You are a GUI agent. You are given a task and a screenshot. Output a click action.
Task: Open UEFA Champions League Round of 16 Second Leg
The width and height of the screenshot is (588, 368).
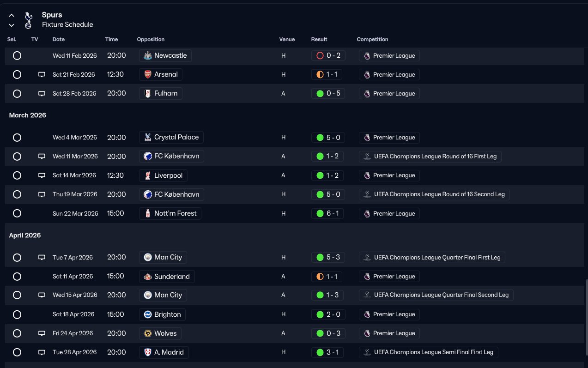[x=434, y=194]
